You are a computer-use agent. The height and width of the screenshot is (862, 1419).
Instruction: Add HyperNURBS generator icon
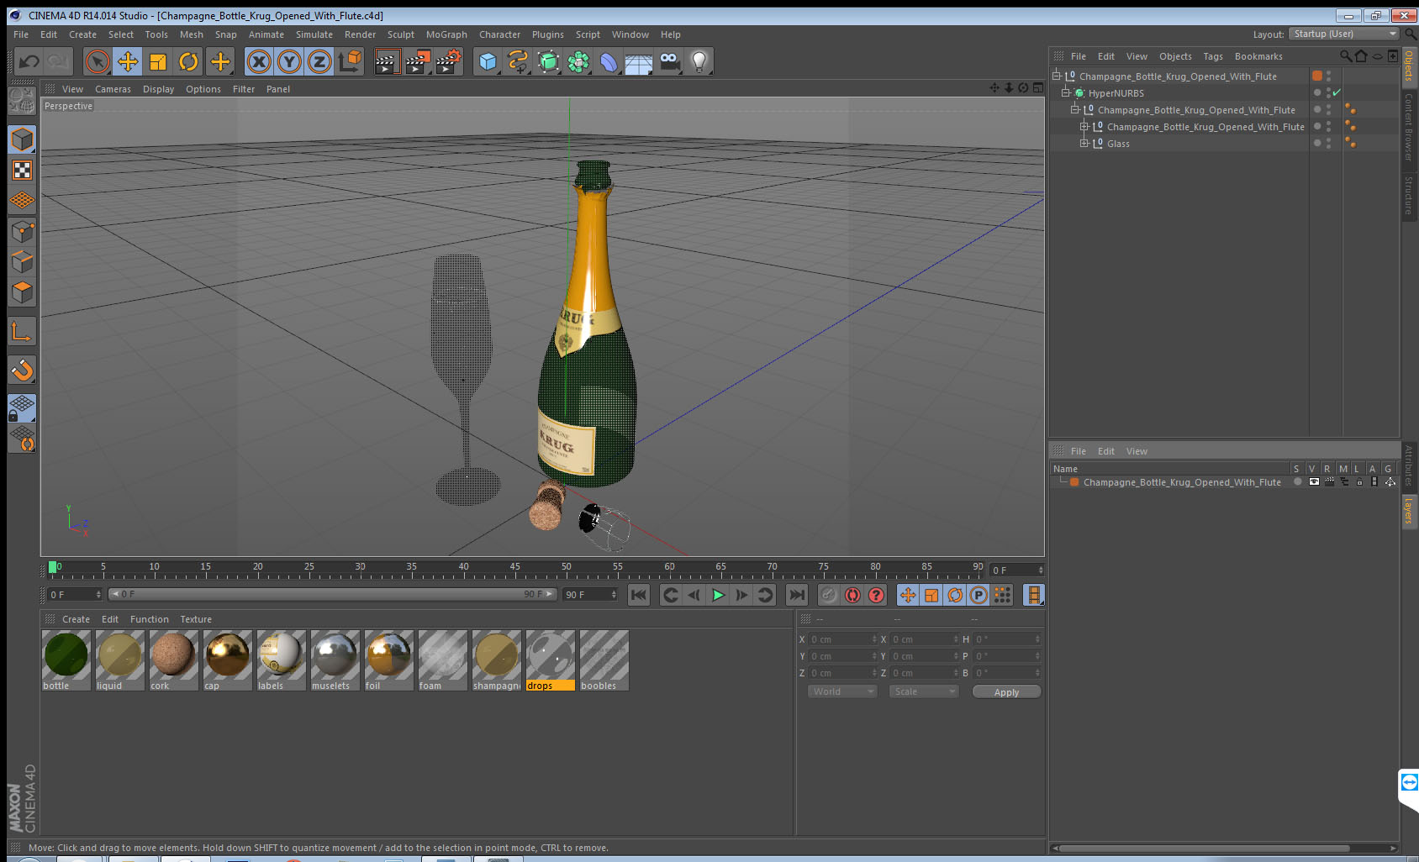tap(548, 61)
